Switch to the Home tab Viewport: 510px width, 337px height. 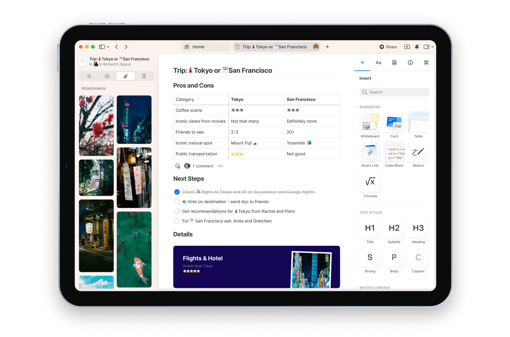(206, 47)
